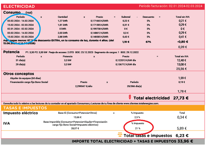The height and width of the screenshot is (145, 206).
Task: Select the 1,81 kWh quantity value
Action: pyautogui.click(x=63, y=25)
